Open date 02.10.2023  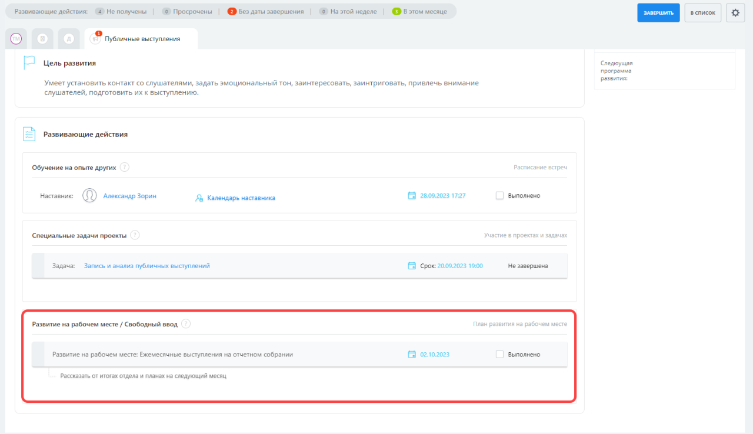point(435,355)
